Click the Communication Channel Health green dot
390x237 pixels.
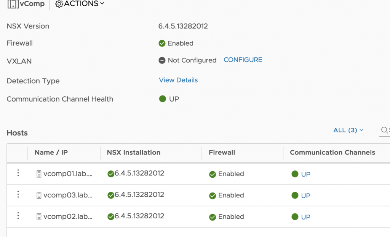pos(162,99)
